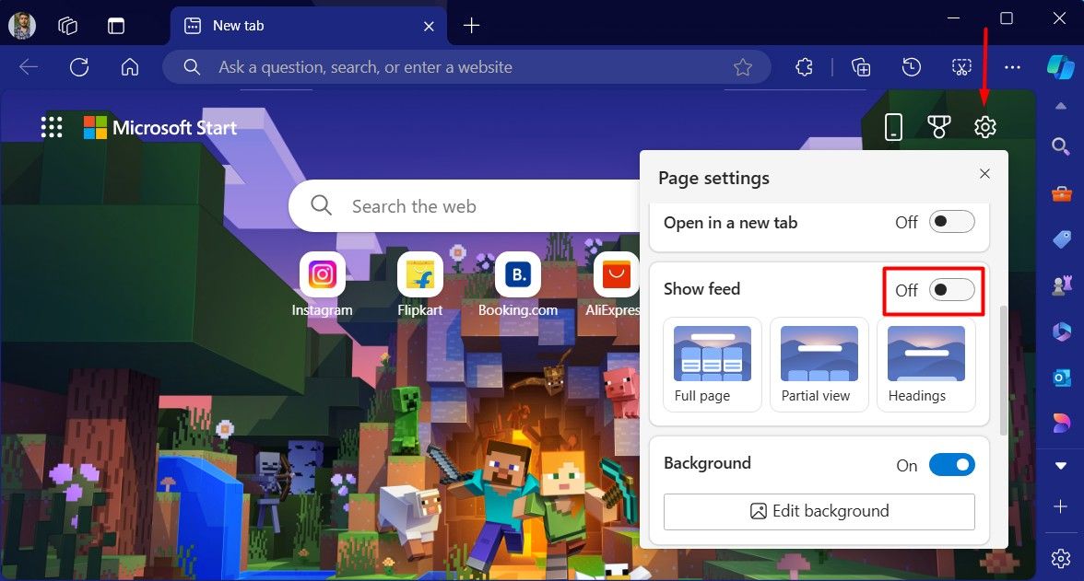Screen dimensions: 1084x581
Task: Add a sidebar app with plus
Action: 1060,506
